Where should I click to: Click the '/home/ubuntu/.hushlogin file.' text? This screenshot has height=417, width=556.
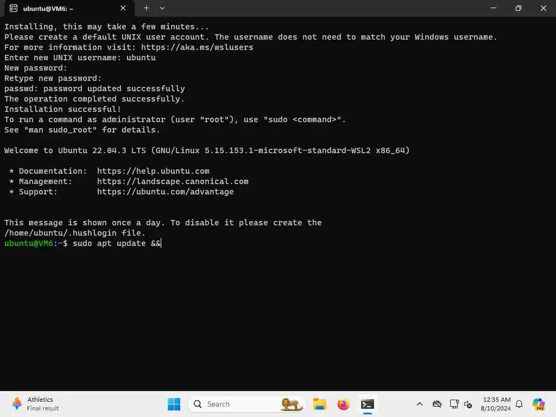point(75,233)
